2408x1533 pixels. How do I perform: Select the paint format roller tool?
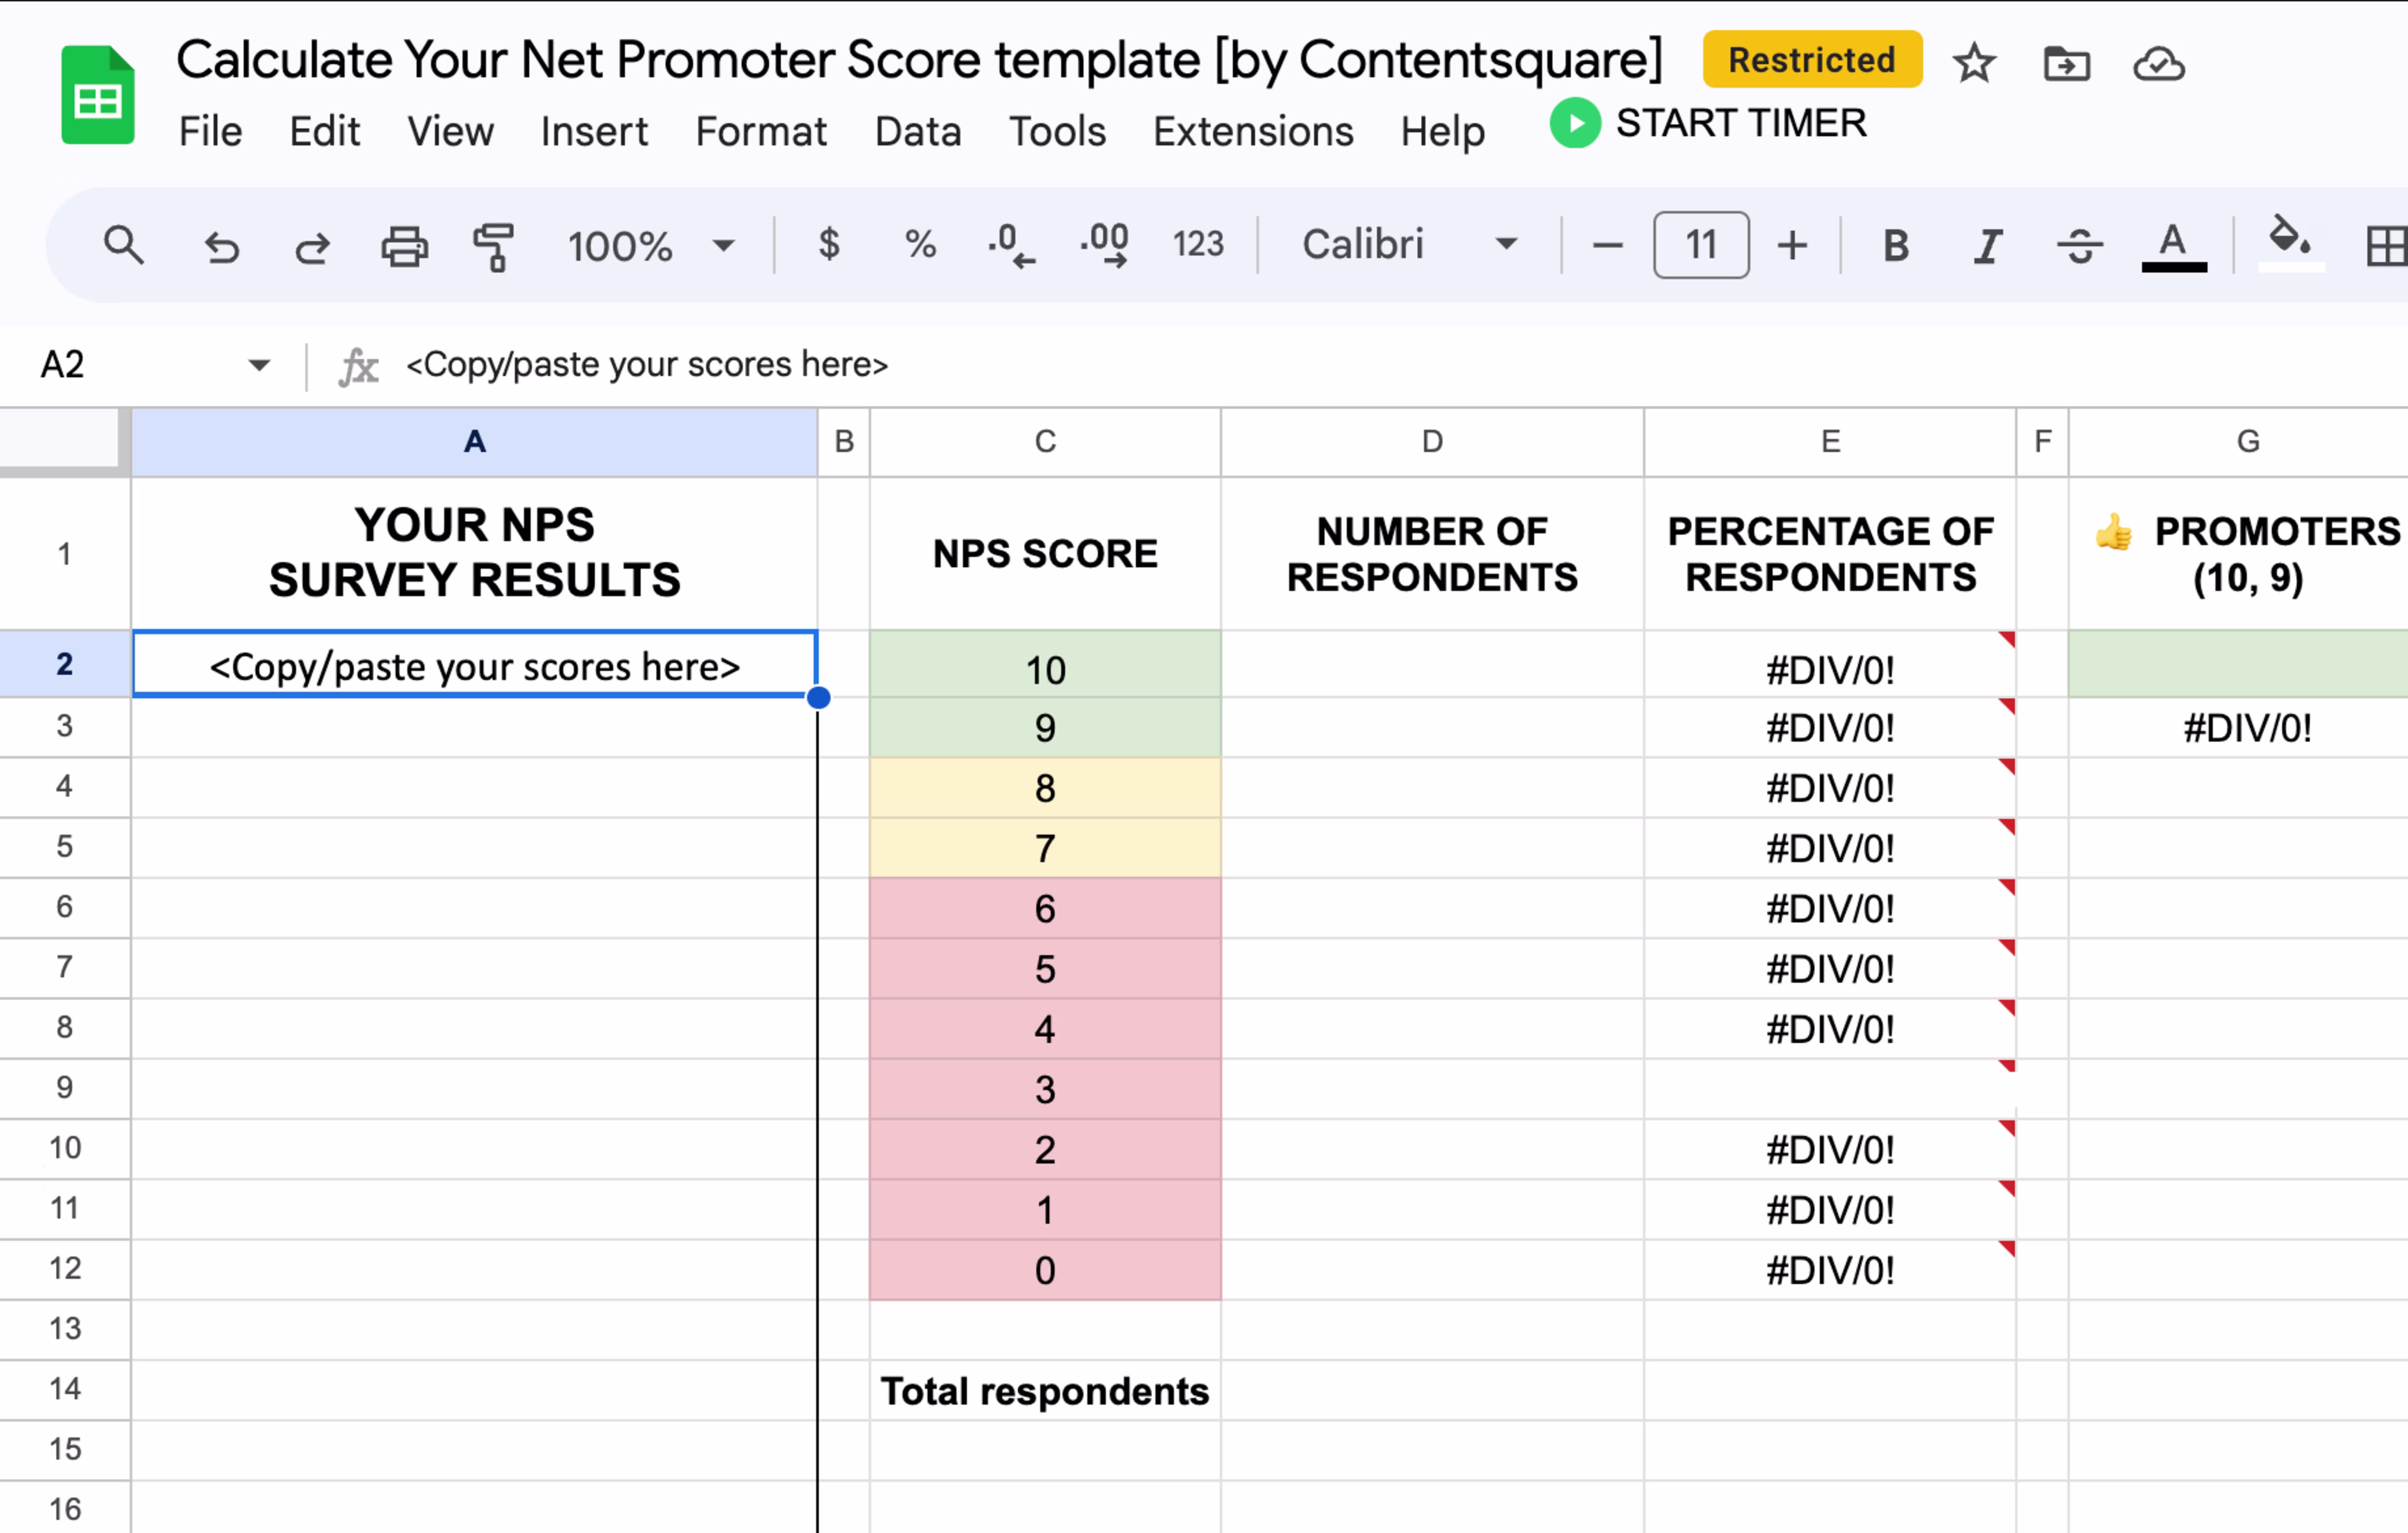click(x=494, y=245)
